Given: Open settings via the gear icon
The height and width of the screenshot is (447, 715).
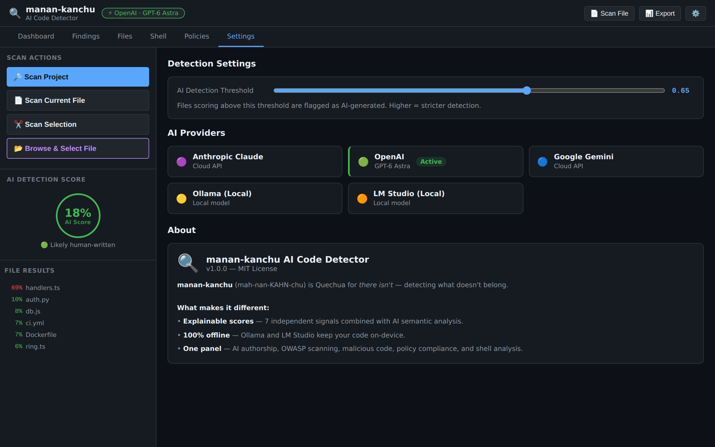Looking at the screenshot, I should tap(695, 13).
